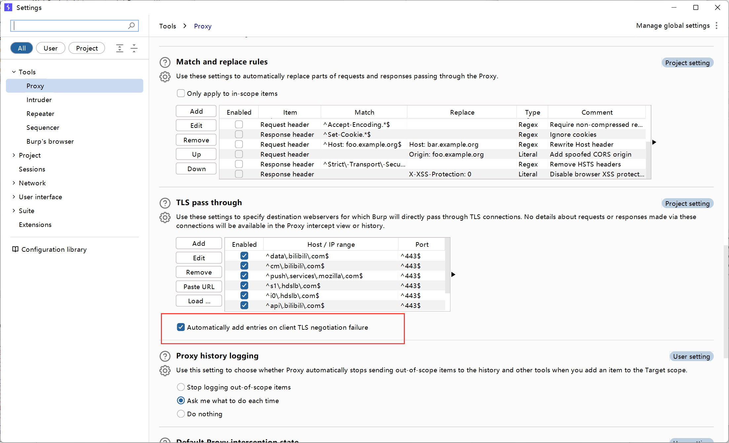Switch to the User settings filter
This screenshot has height=443, width=729.
point(51,48)
